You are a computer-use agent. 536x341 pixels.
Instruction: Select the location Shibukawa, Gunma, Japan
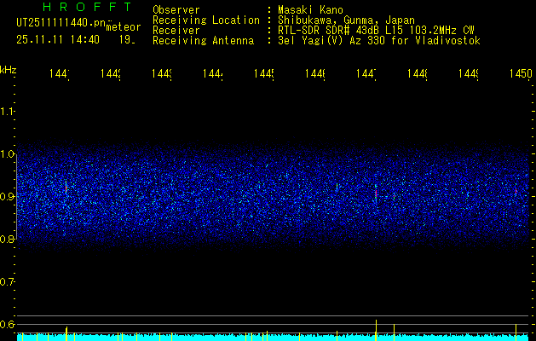point(346,20)
